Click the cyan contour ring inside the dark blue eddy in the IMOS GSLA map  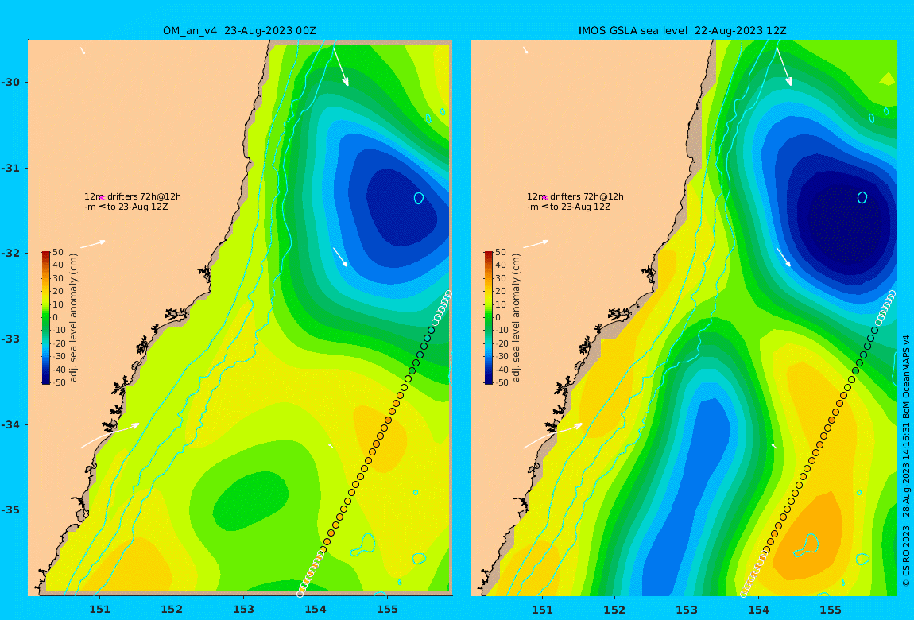coord(862,198)
